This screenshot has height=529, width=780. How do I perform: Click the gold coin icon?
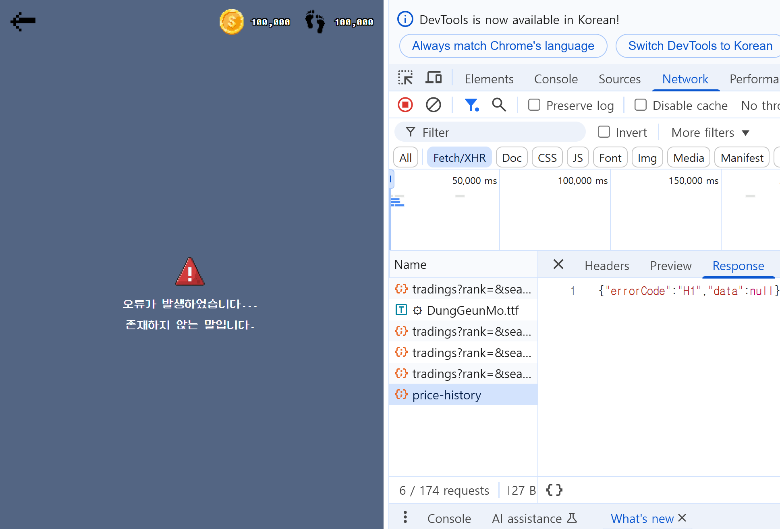click(231, 22)
